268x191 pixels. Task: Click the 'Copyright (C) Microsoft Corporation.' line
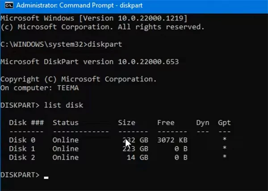click(x=79, y=79)
